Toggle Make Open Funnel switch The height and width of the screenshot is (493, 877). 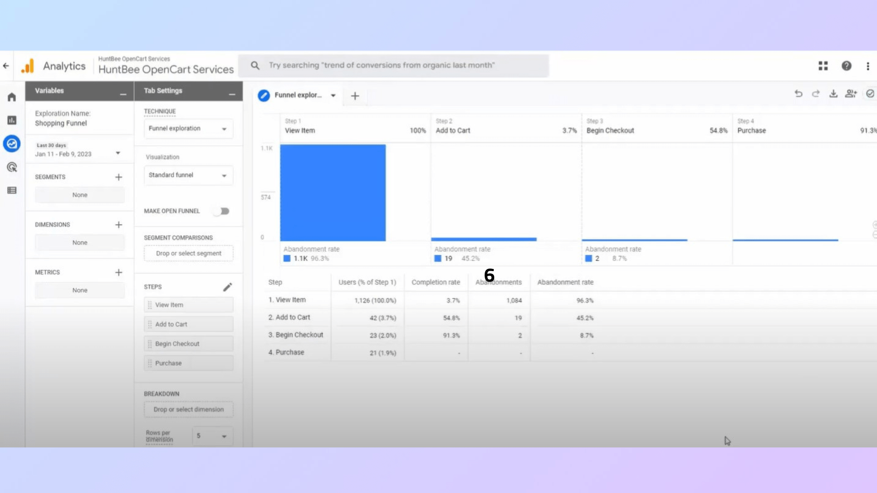pyautogui.click(x=222, y=211)
